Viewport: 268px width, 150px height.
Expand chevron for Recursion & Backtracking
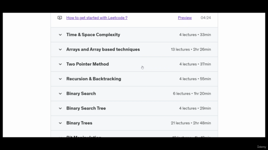click(x=60, y=79)
